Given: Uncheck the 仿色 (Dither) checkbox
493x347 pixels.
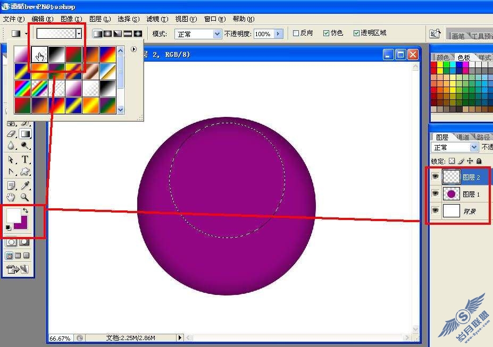Looking at the screenshot, I should [x=326, y=33].
